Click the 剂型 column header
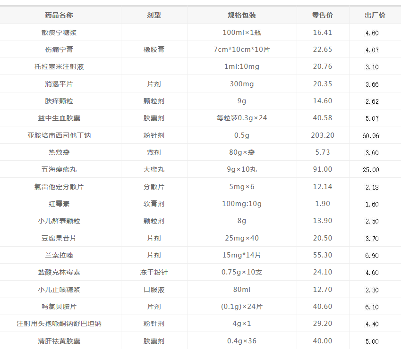Viewport: 401px width, 349px height. [154, 15]
